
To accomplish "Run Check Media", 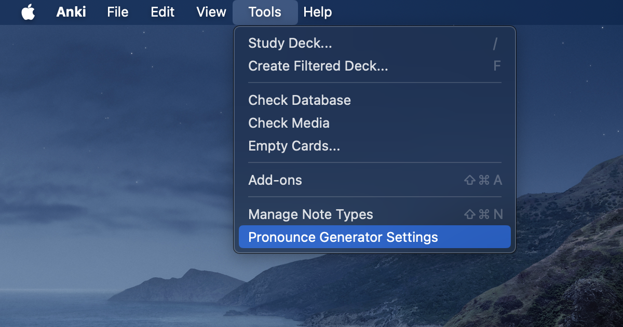I will [x=289, y=123].
